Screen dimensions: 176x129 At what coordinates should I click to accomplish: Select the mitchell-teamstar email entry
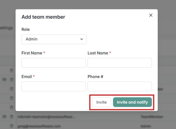[47, 117]
